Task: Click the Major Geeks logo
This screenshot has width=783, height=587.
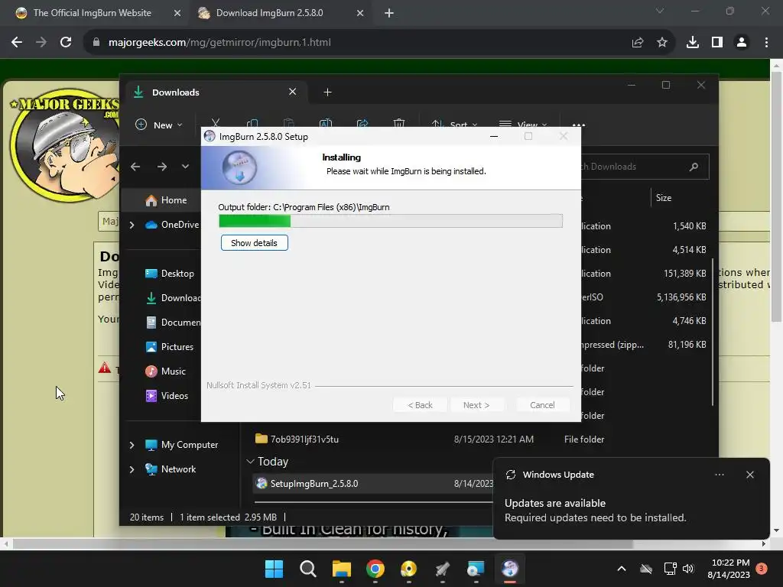Action: [65, 144]
